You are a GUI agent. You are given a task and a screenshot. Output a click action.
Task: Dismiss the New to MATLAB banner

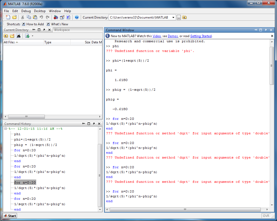point(272,36)
